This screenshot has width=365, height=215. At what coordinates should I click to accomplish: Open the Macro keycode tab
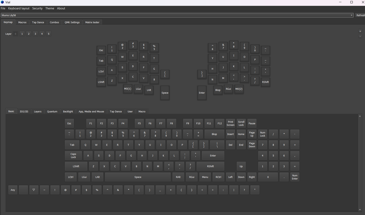point(142,111)
